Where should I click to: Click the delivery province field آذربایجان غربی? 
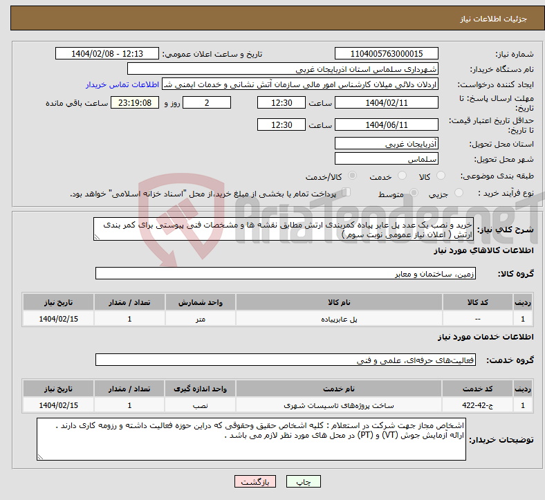pyautogui.click(x=387, y=143)
